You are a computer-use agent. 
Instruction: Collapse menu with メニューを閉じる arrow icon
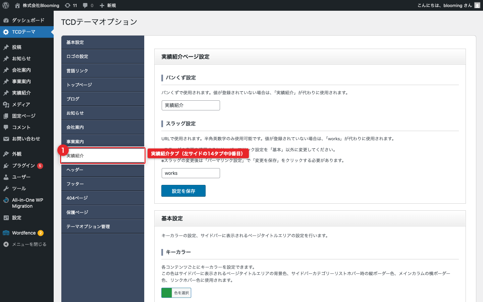click(6, 244)
